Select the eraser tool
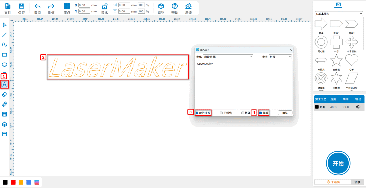The image size is (366, 188). (x=5, y=94)
